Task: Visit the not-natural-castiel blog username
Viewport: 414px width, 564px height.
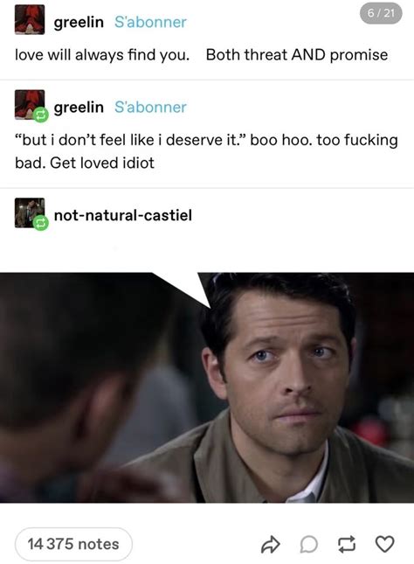Action: coord(123,215)
